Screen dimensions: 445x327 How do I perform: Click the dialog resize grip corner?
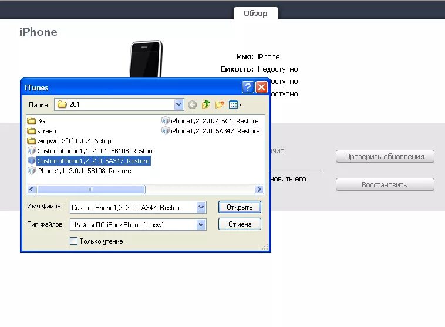[265, 247]
